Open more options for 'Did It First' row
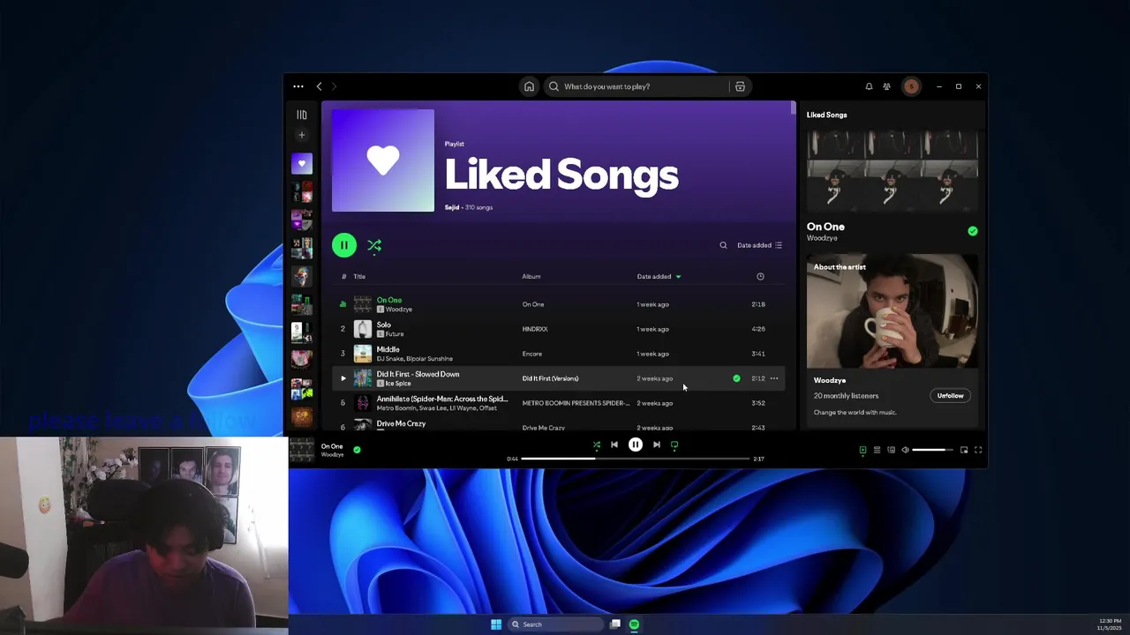 (x=774, y=378)
